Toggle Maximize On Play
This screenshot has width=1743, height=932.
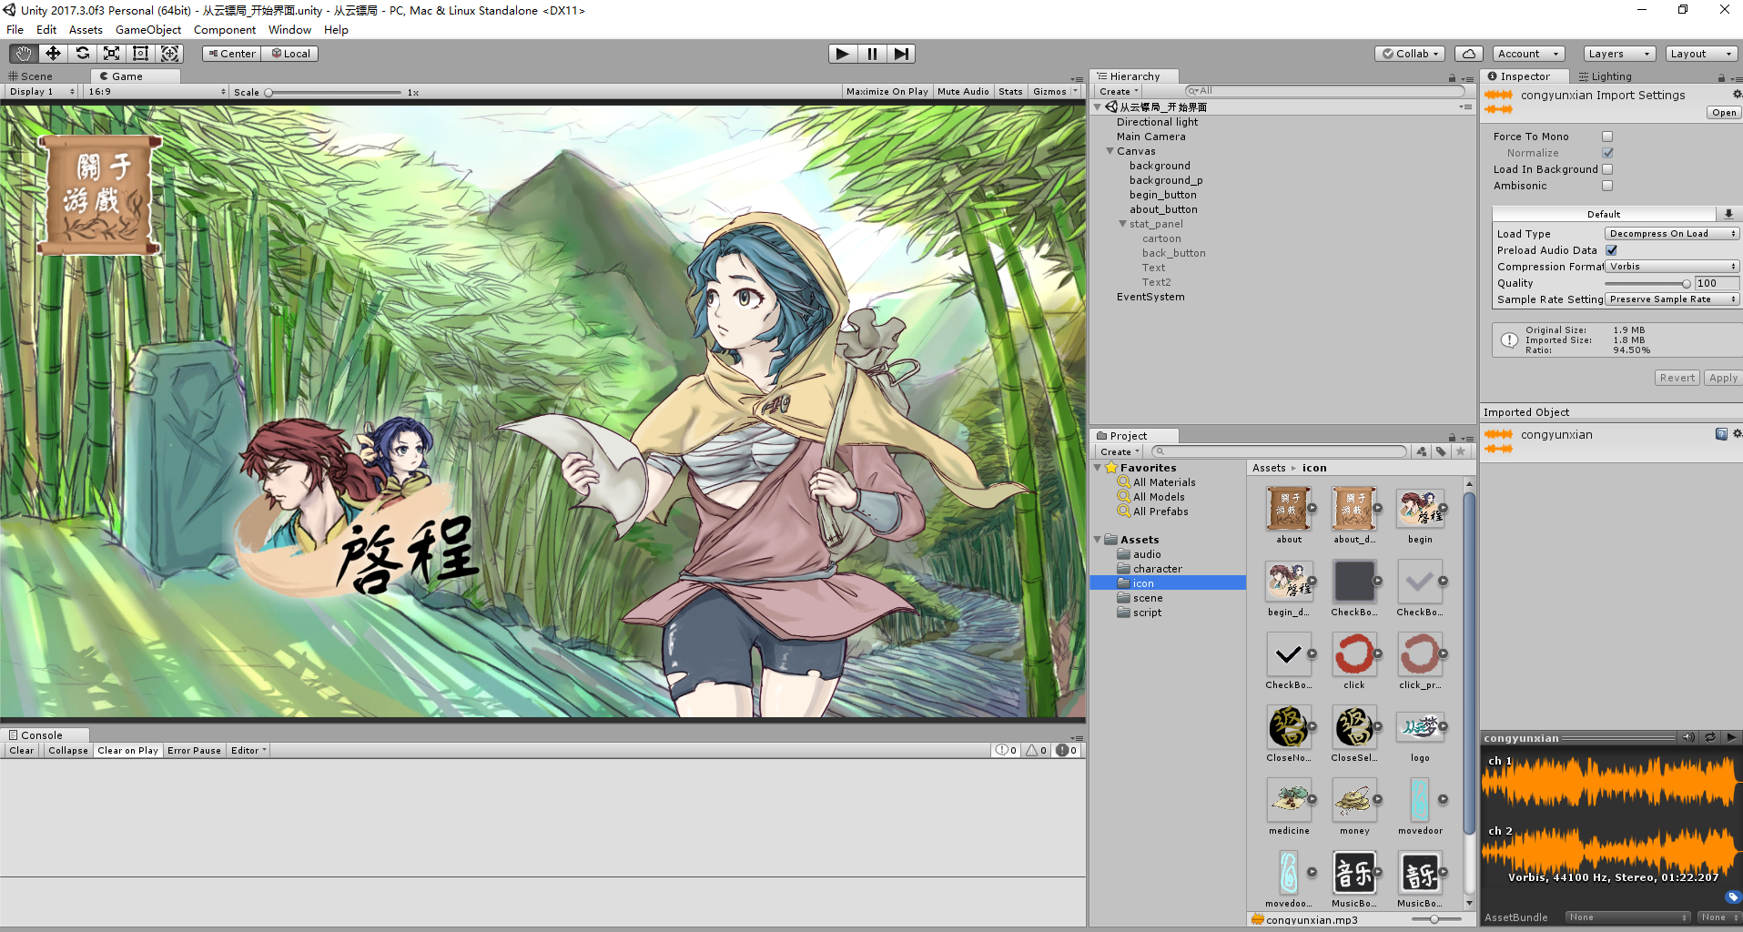pyautogui.click(x=887, y=91)
